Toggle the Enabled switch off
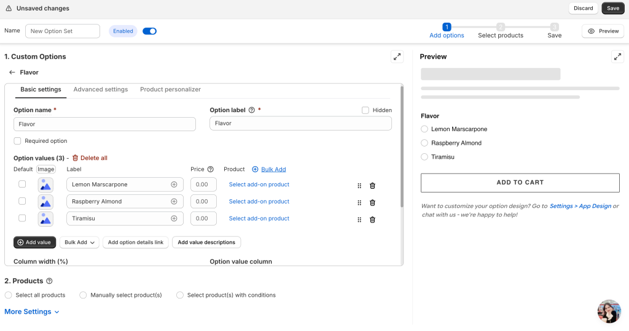This screenshot has height=331, width=629. 149,31
